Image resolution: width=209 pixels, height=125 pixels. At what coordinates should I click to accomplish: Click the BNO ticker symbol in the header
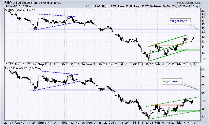pos(8,3)
